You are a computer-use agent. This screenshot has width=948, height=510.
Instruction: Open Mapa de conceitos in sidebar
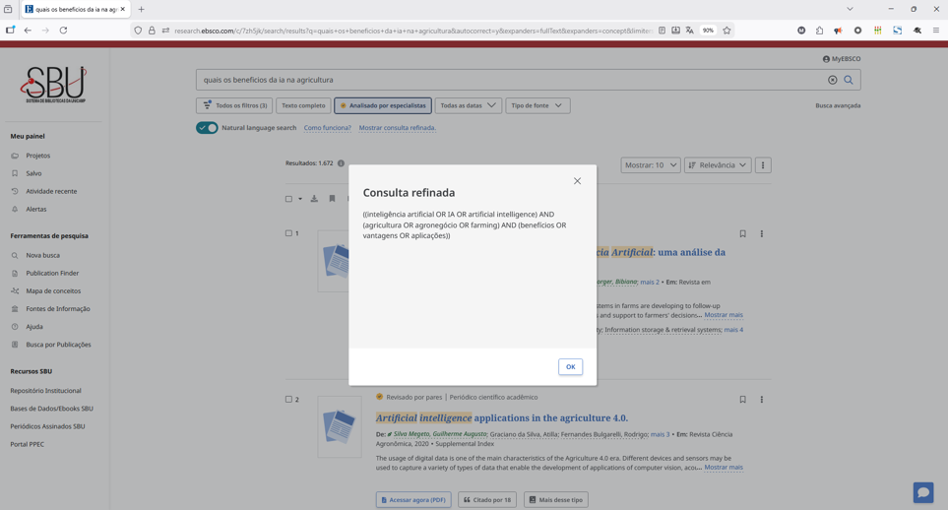[53, 291]
